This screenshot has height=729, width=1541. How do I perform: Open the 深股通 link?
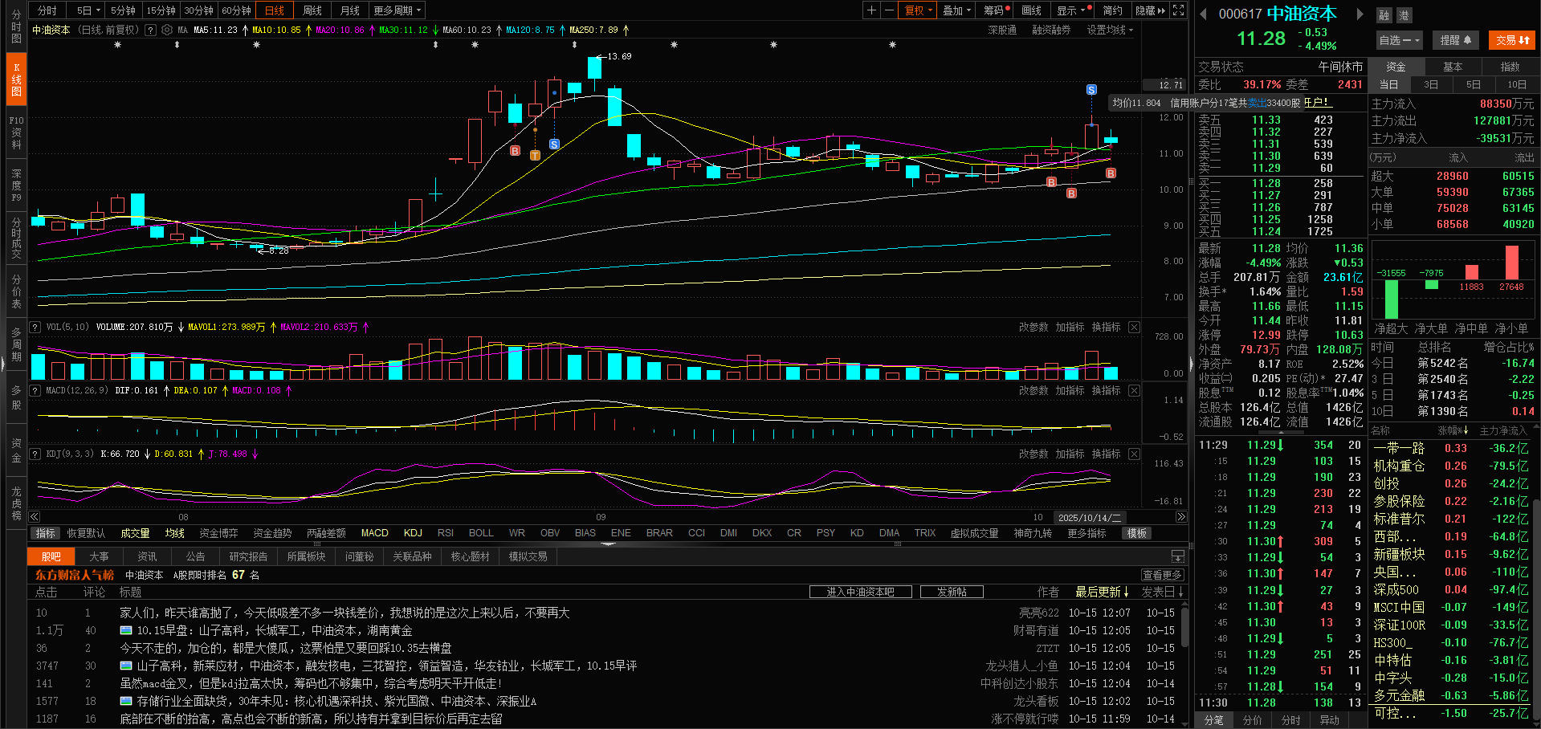click(1002, 30)
